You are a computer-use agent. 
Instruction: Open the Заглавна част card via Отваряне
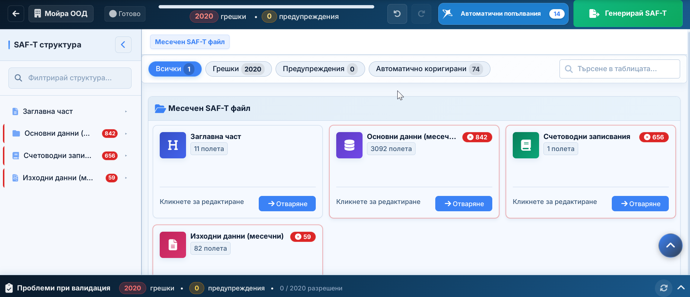click(287, 204)
